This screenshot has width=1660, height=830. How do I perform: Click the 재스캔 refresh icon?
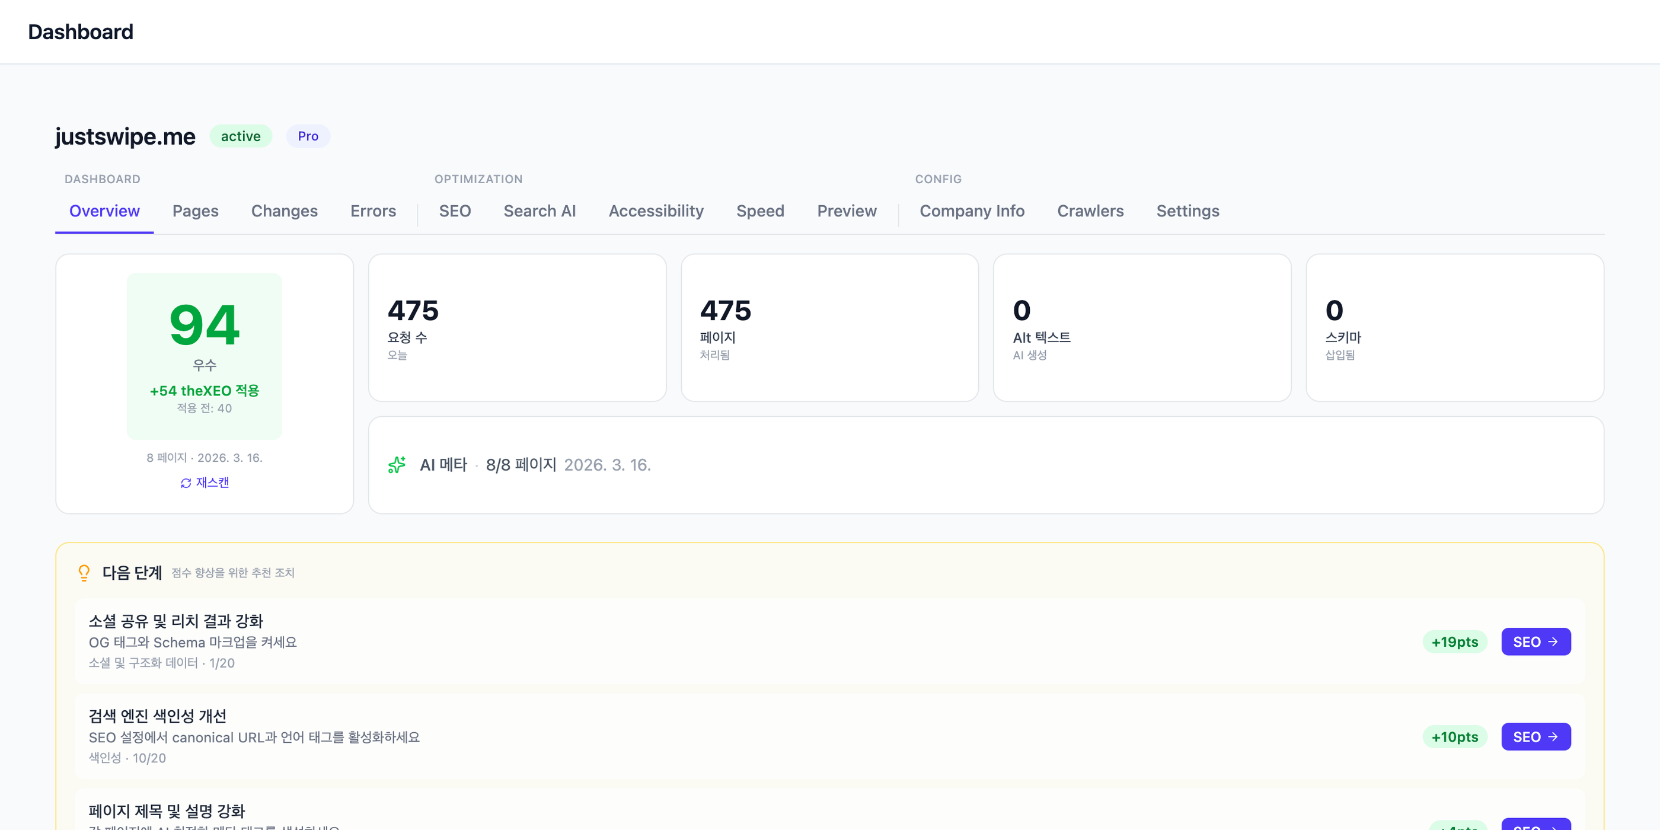[x=185, y=482]
